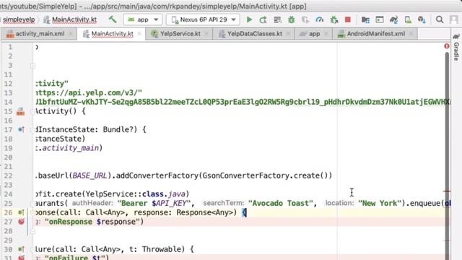Click the class gutter icon on line 15

[x=20, y=111]
